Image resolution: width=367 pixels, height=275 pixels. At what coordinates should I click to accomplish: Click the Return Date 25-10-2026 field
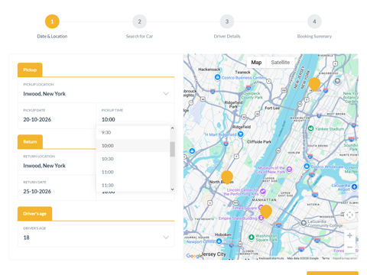(57, 188)
